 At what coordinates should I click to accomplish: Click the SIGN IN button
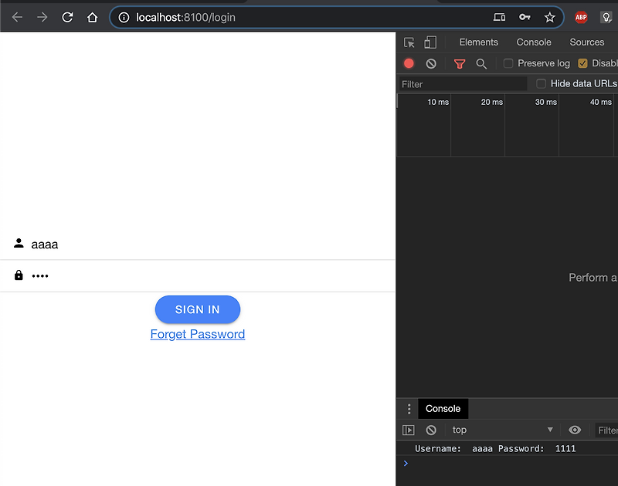point(198,309)
